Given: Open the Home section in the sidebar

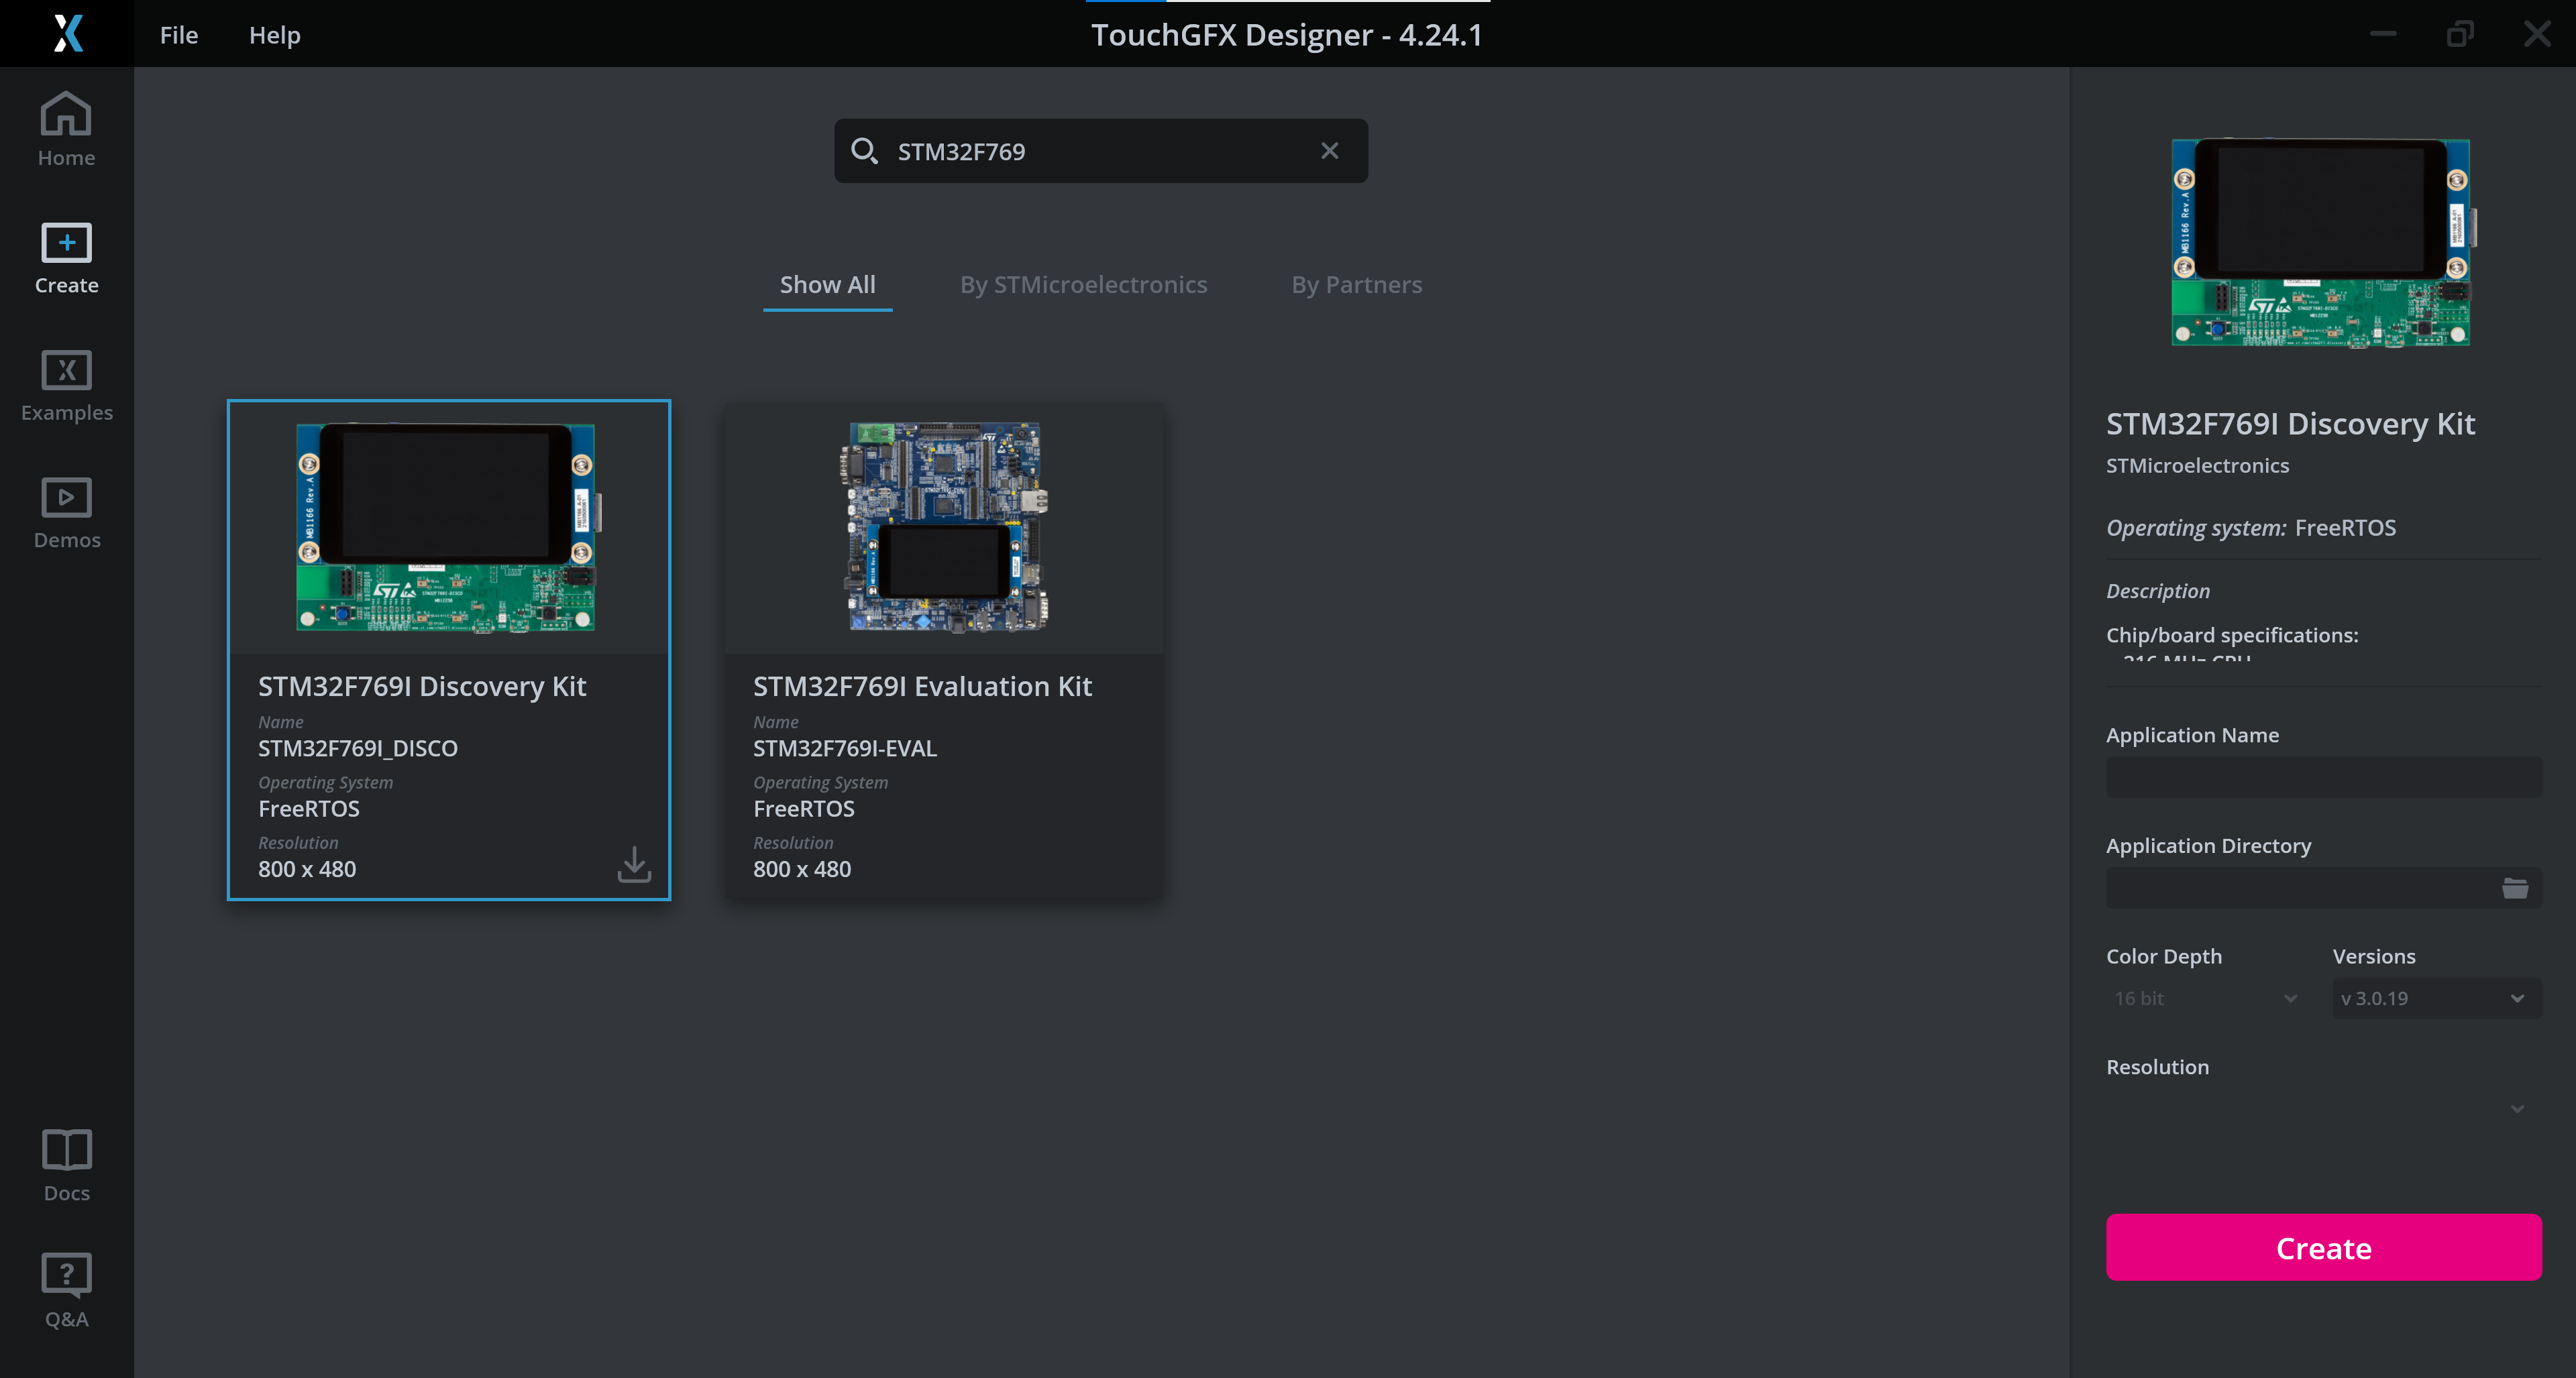Looking at the screenshot, I should tap(66, 128).
